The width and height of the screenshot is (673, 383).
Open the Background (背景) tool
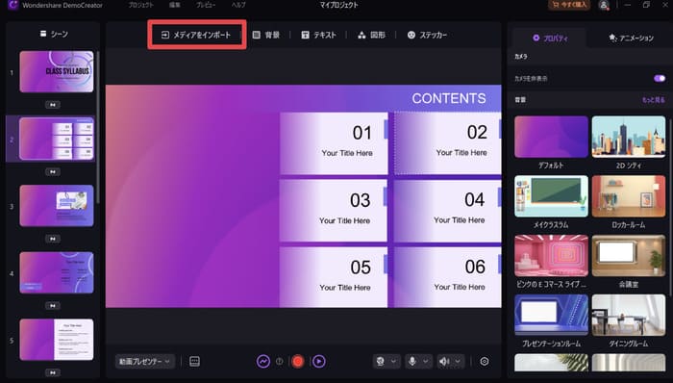(266, 35)
